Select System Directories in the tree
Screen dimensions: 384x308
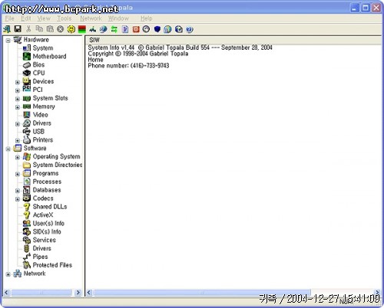pos(58,165)
